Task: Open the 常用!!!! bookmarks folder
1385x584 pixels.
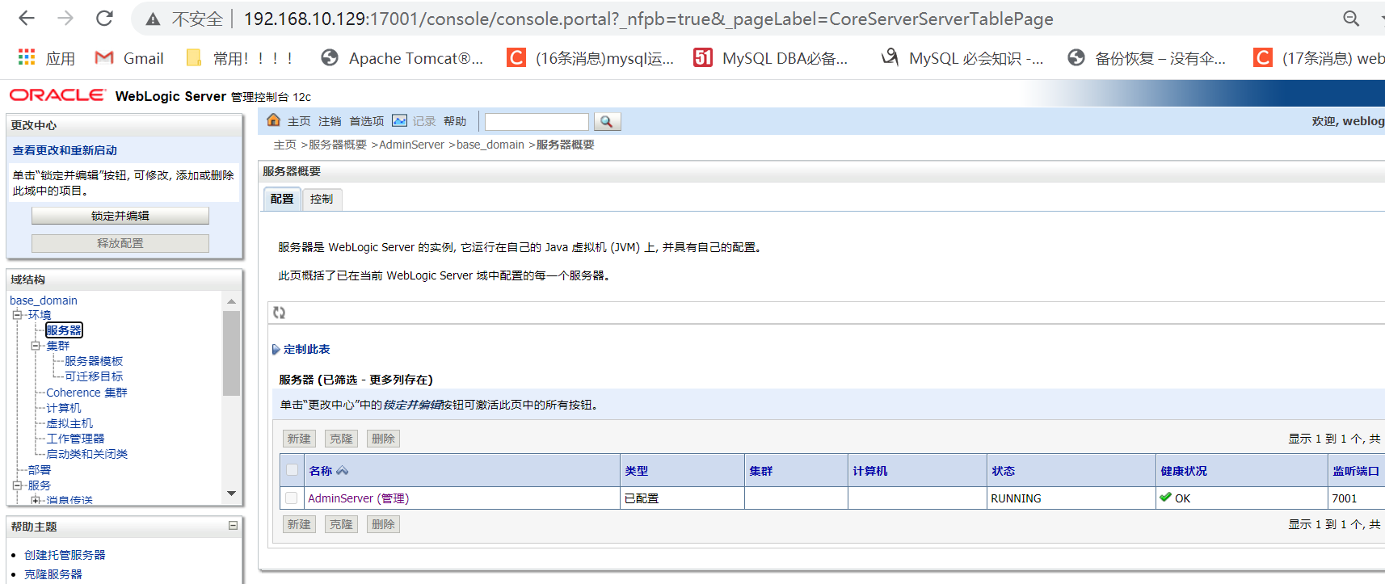Action: tap(239, 58)
